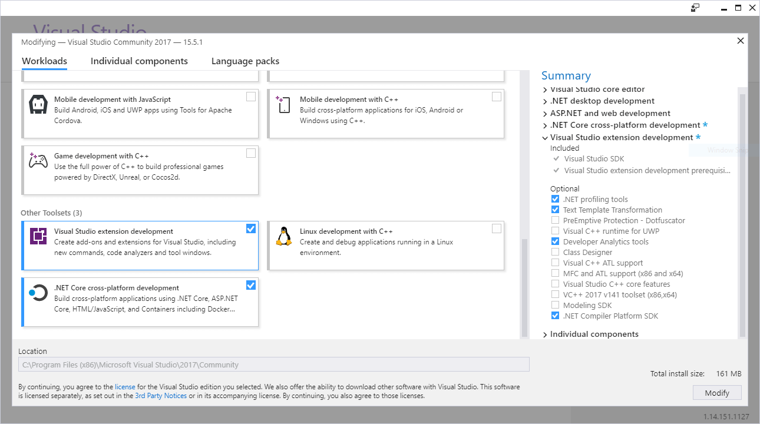Uncheck Developer Analytics tools

coord(555,241)
